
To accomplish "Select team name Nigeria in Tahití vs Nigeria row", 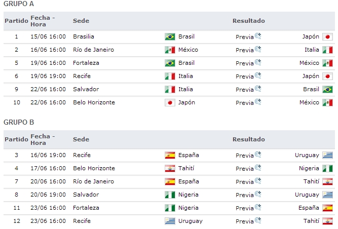I will click(309, 168).
